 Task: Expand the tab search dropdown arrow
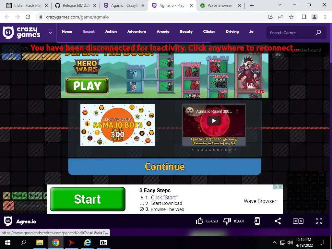point(280,5)
